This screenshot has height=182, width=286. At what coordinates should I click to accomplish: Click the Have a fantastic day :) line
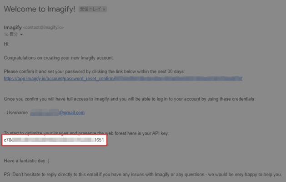(x=27, y=161)
